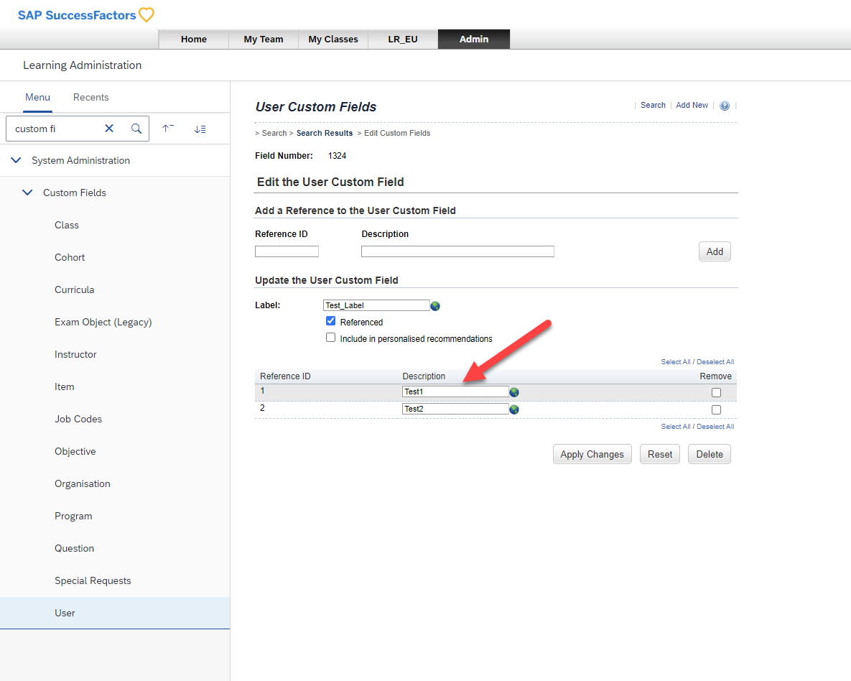Open the LR_EU tab
This screenshot has height=681, width=851.
tap(403, 39)
